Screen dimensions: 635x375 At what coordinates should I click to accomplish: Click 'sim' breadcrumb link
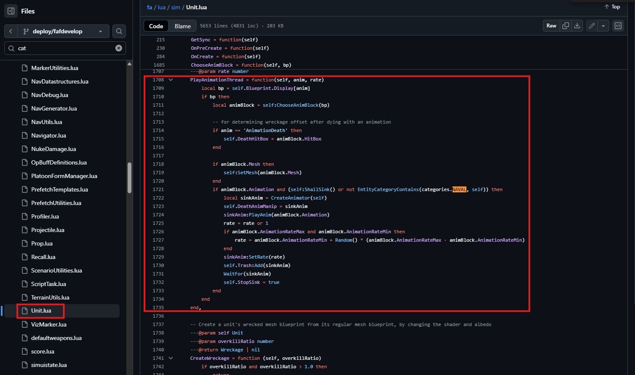pyautogui.click(x=176, y=7)
